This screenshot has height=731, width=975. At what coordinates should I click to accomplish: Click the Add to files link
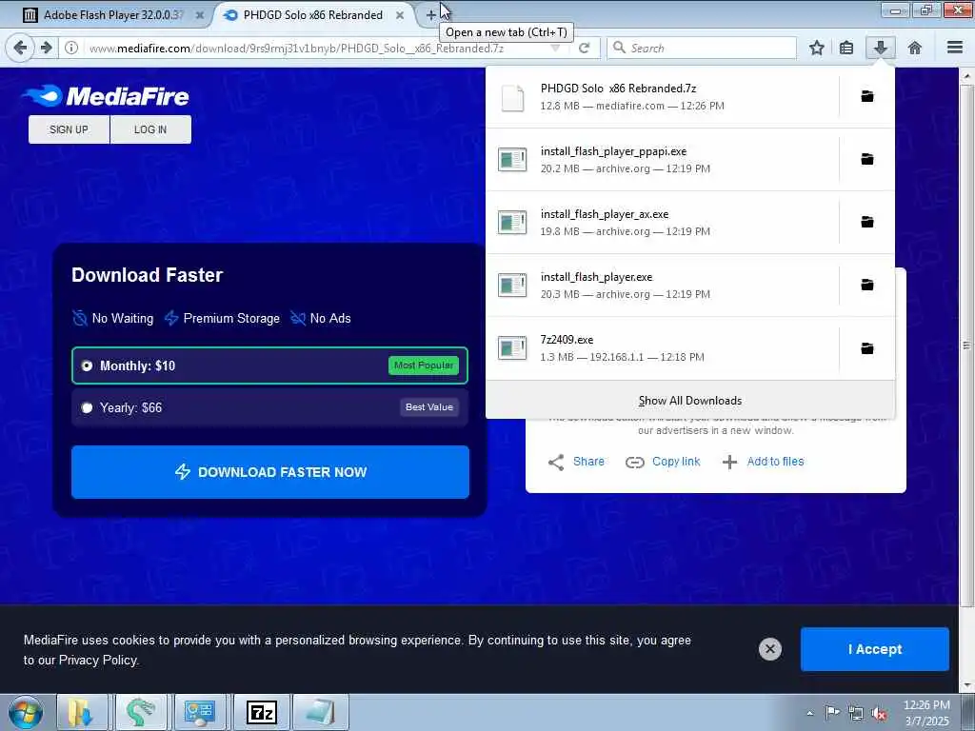(x=775, y=462)
